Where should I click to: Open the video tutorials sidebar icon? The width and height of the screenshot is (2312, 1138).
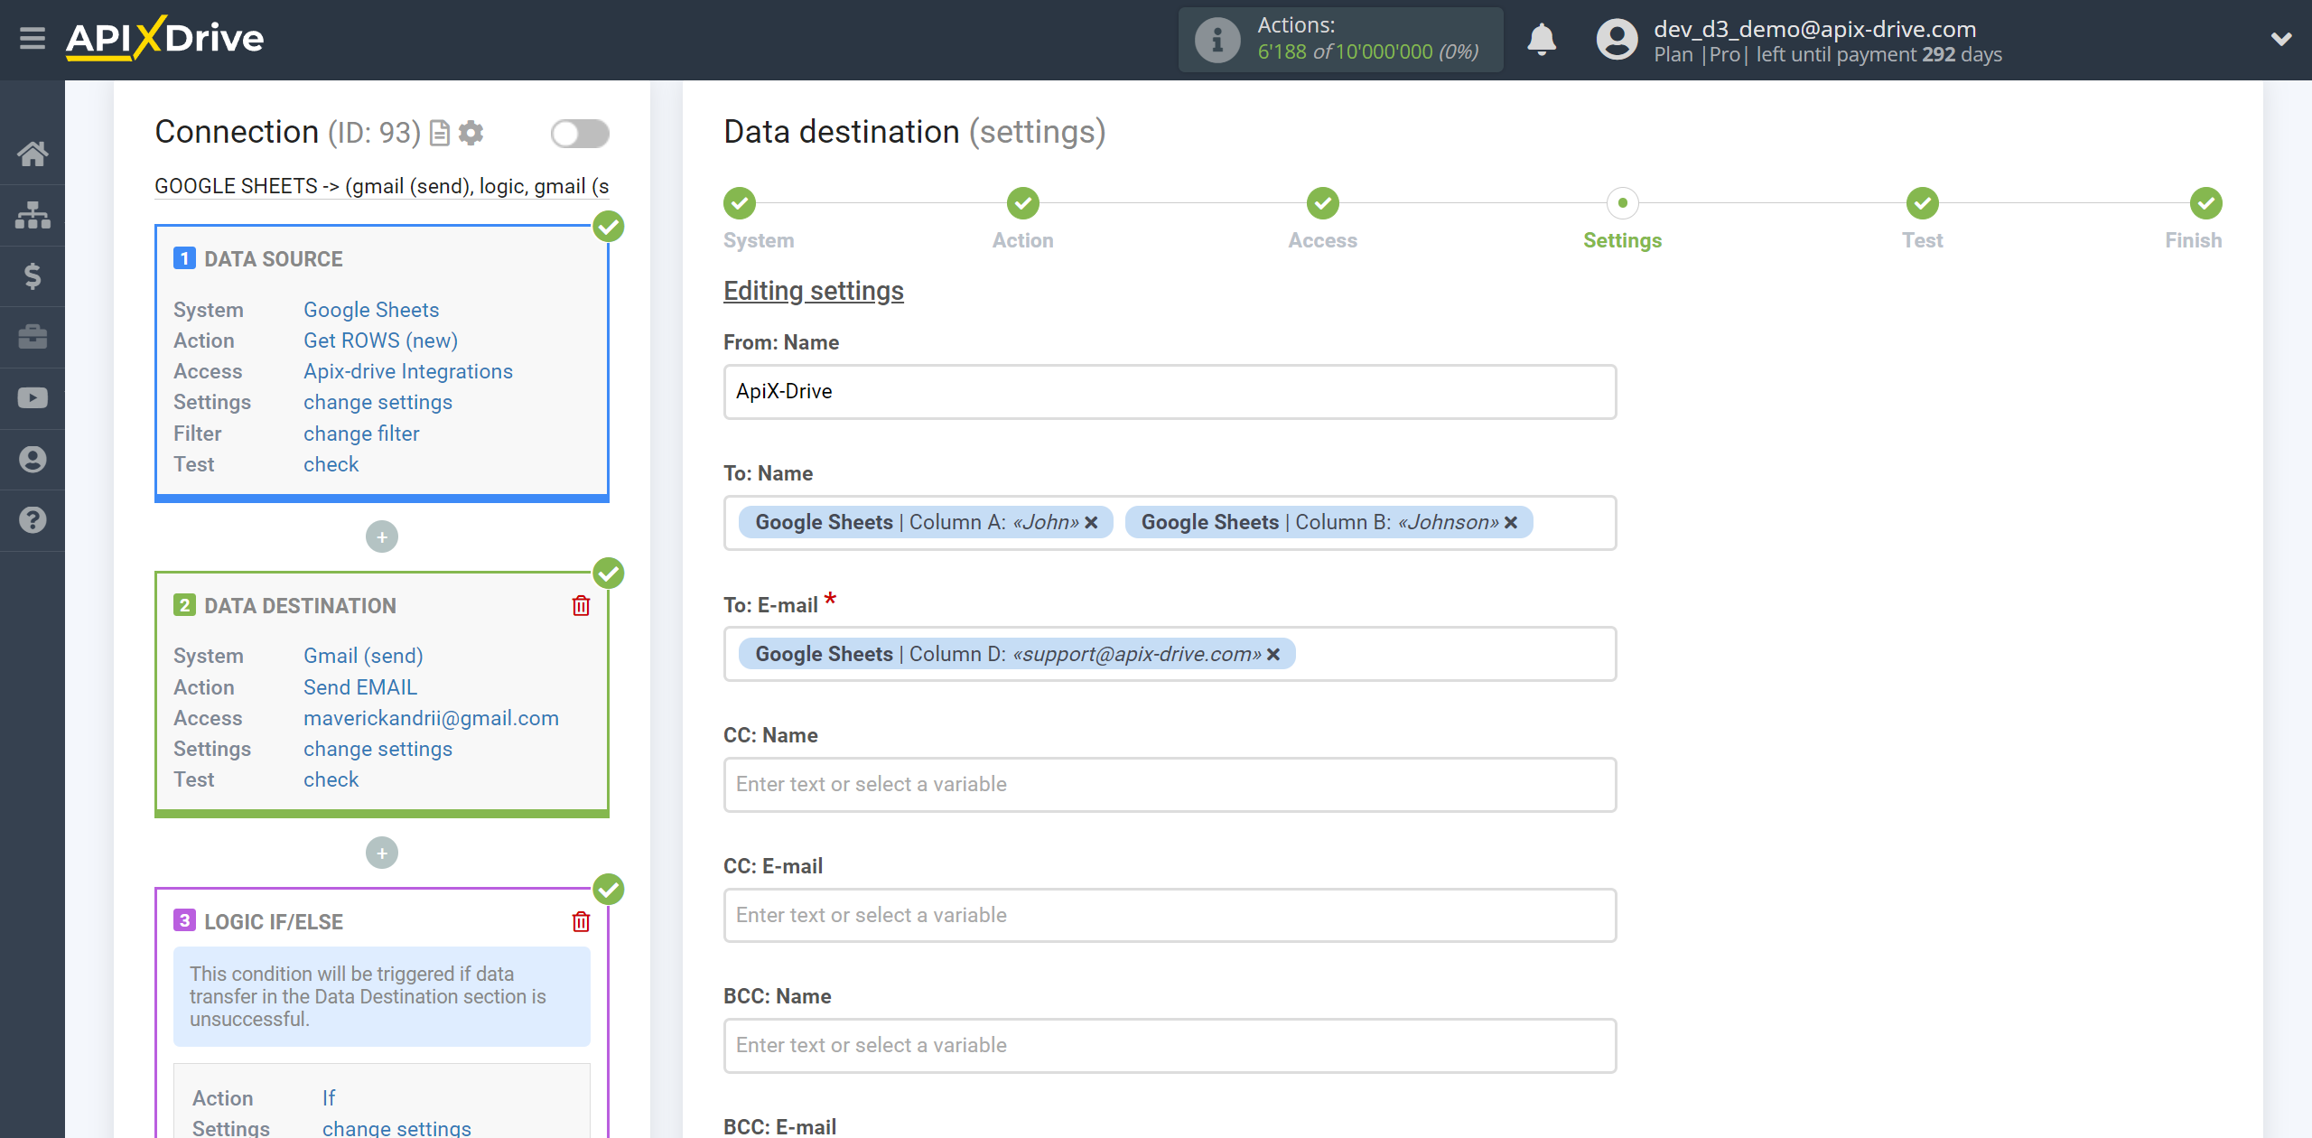click(x=33, y=397)
